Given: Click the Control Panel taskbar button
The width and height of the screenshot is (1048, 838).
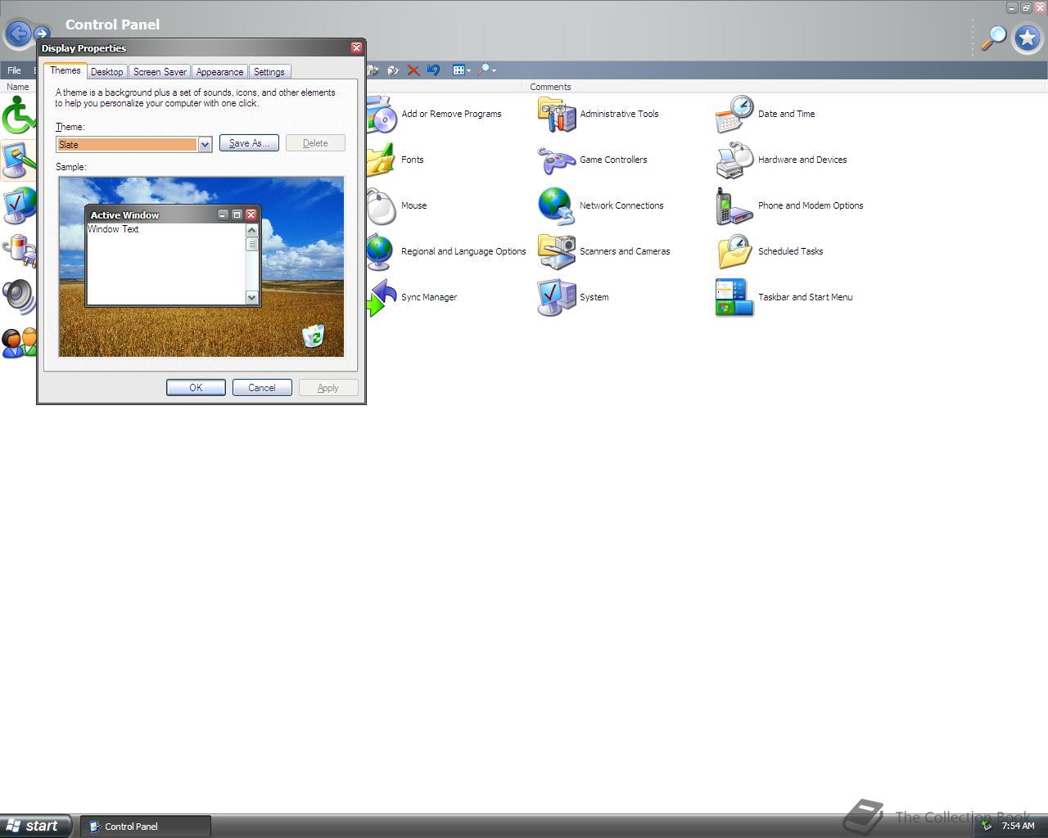Looking at the screenshot, I should [x=146, y=827].
